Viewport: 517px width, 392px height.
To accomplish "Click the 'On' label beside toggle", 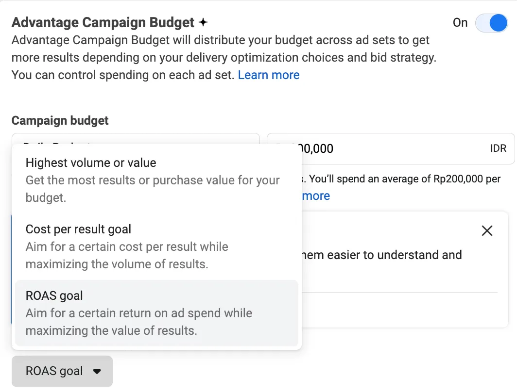I will click(460, 23).
